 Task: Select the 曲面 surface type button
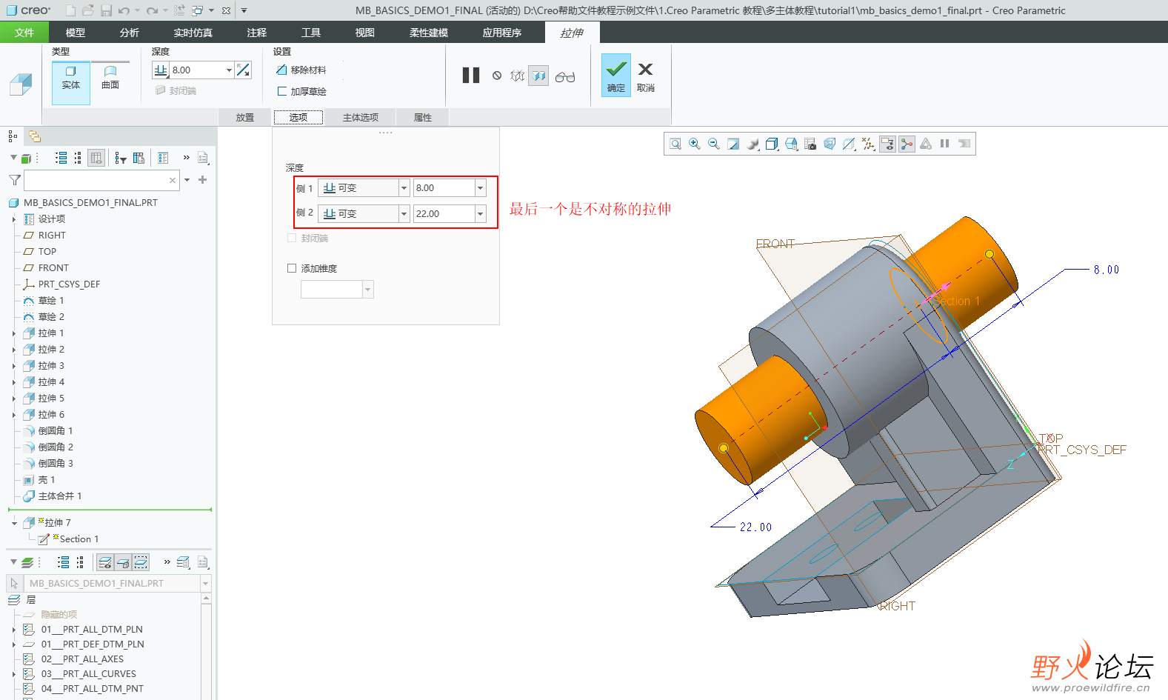pos(110,78)
